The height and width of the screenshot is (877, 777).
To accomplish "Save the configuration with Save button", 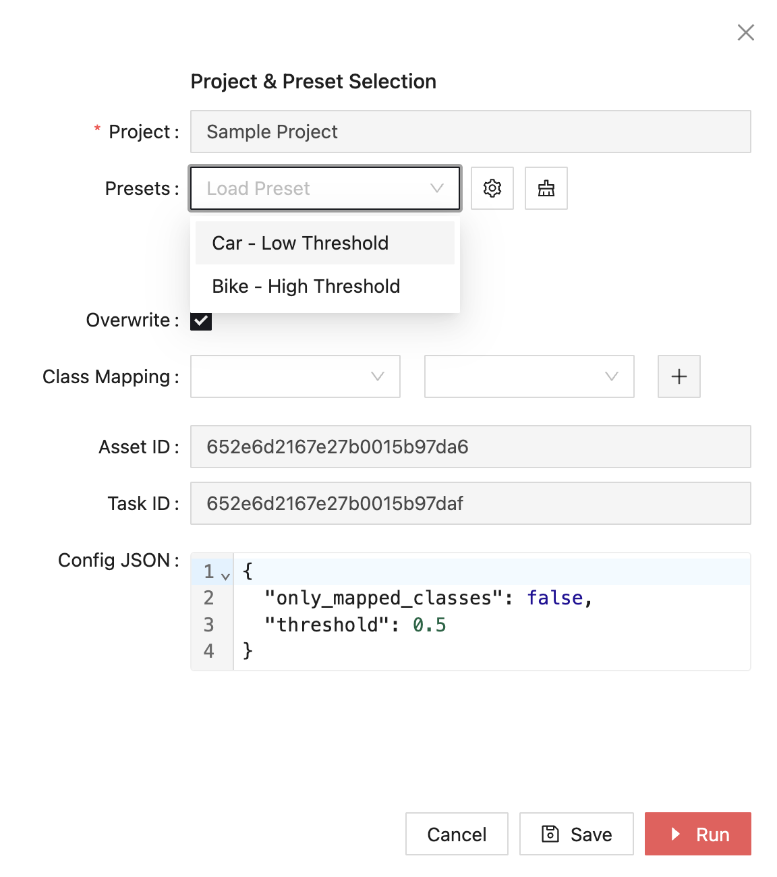I will point(577,834).
